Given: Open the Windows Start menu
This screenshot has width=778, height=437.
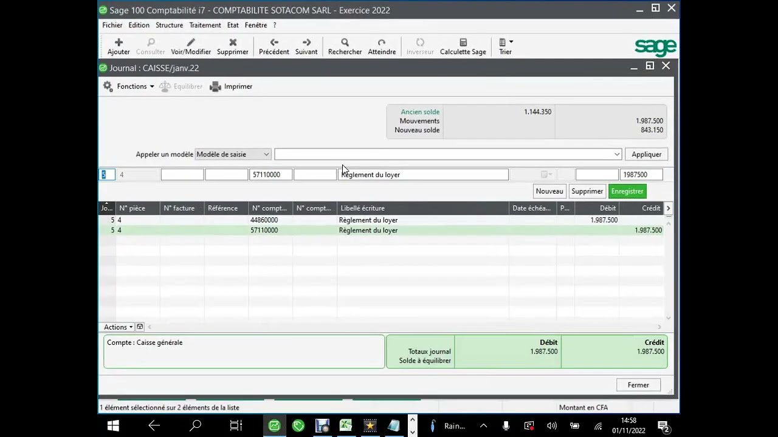Looking at the screenshot, I should [113, 425].
